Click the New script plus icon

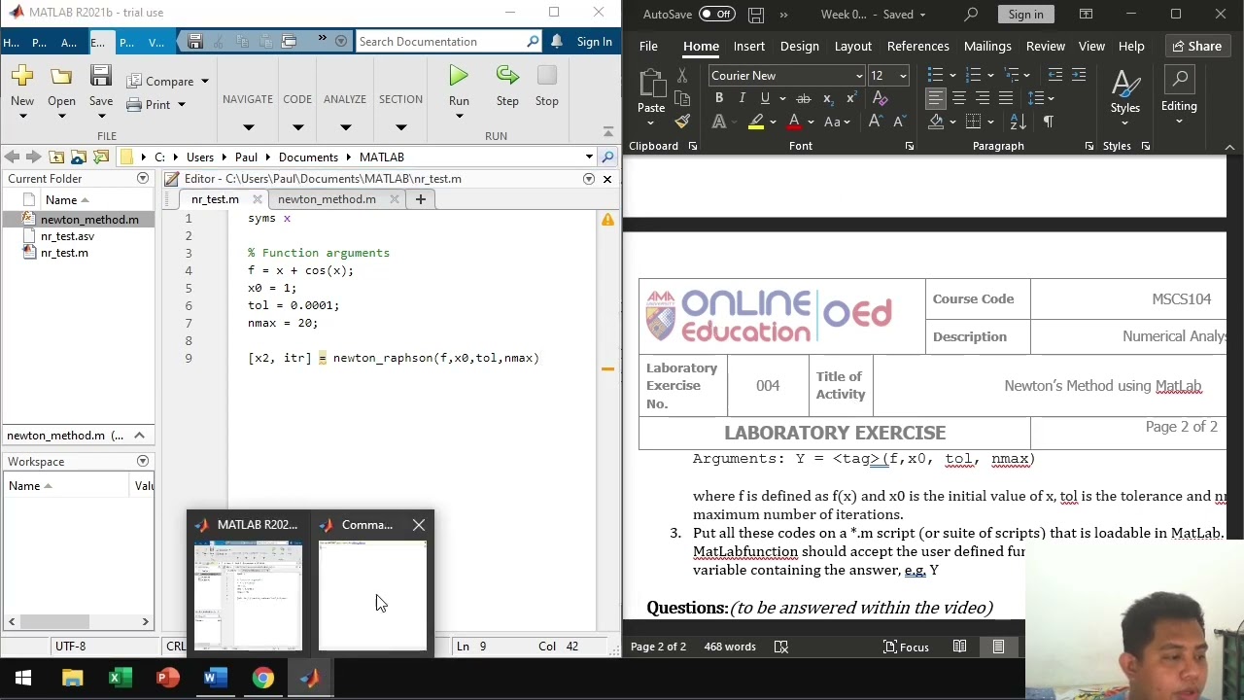tap(22, 77)
